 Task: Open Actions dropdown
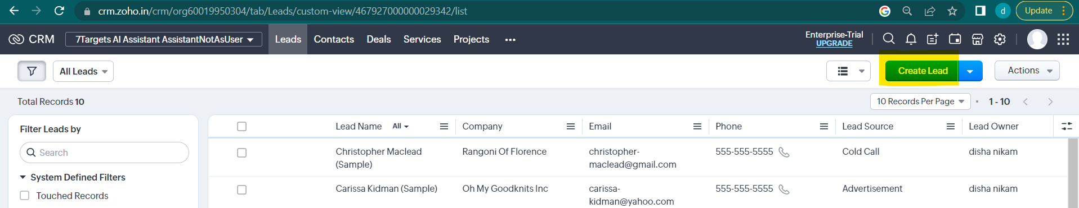1027,71
